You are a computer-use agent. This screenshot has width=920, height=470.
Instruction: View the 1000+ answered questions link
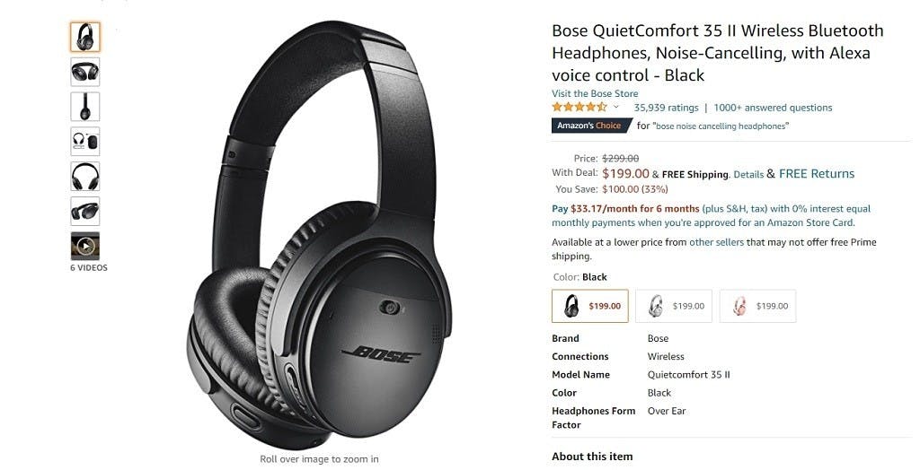773,108
